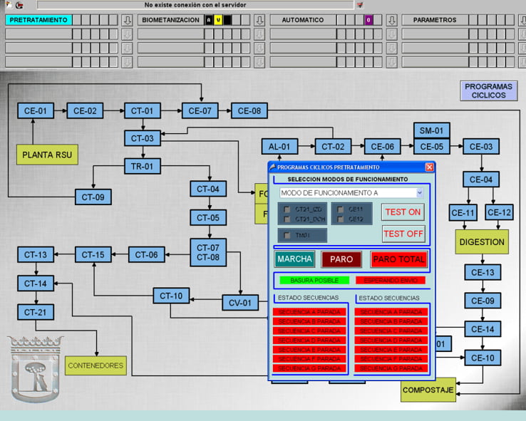Click the down arrow beside PRETRATAMIENTO

127,20
